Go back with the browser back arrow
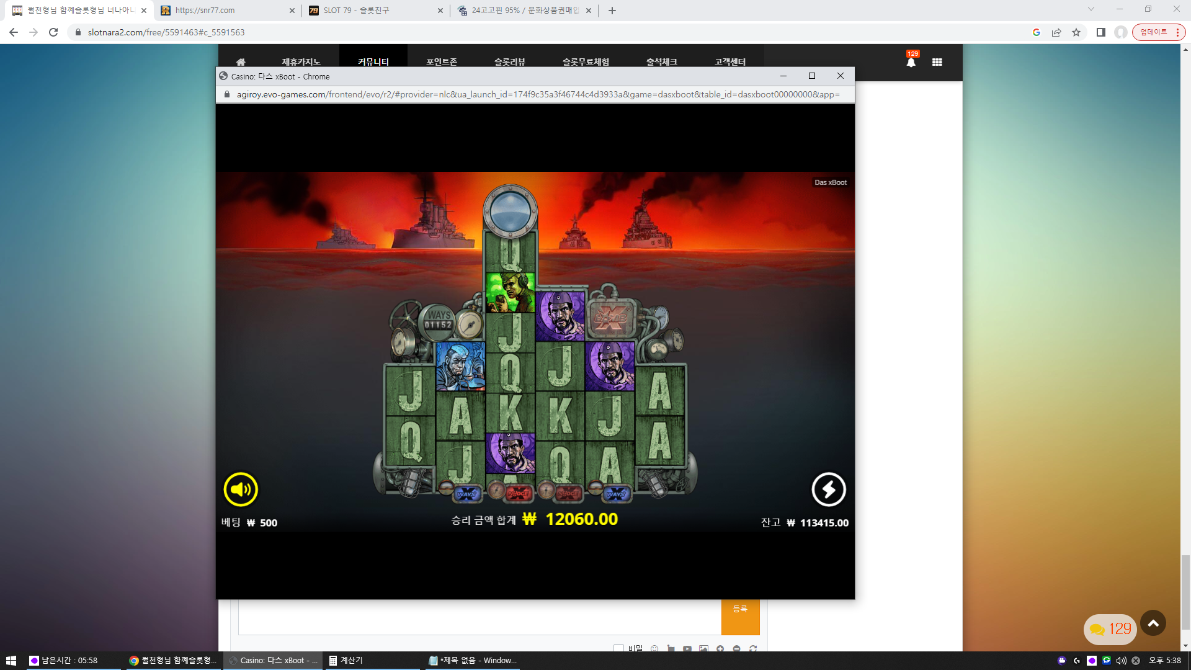Image resolution: width=1191 pixels, height=670 pixels. pyautogui.click(x=14, y=32)
